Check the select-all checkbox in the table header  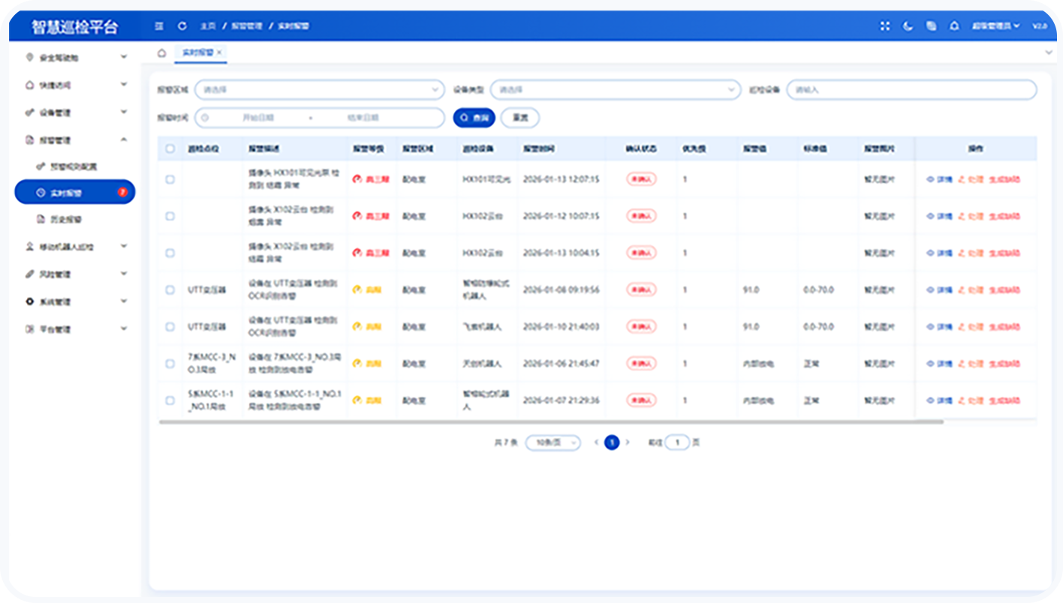click(170, 148)
